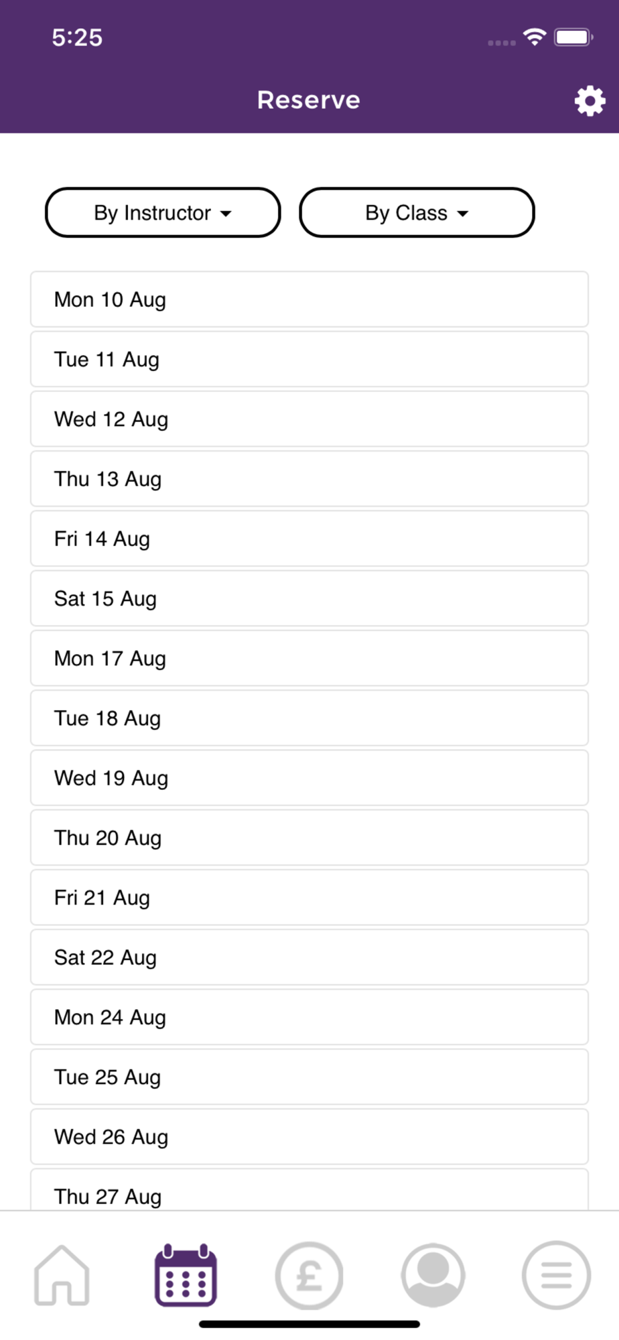
Task: Expand the Tue 11 Aug row
Action: 309,359
